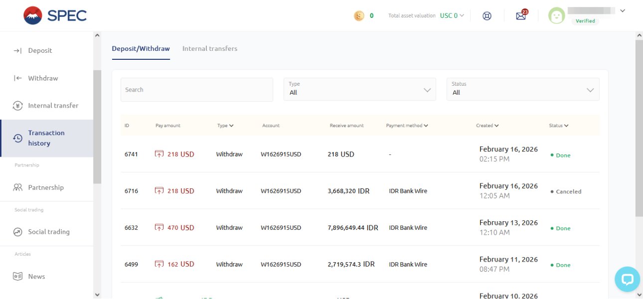Click the News icon in the sidebar

click(18, 277)
